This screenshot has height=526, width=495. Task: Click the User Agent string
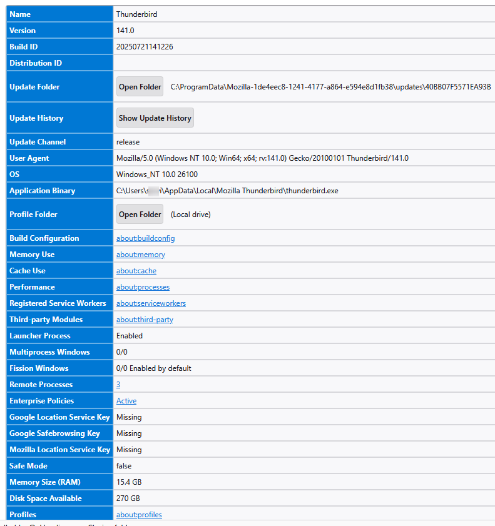pyautogui.click(x=262, y=158)
